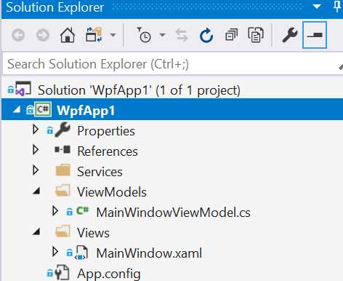Select Solution 'WpfApp1' root node

pyautogui.click(x=139, y=90)
